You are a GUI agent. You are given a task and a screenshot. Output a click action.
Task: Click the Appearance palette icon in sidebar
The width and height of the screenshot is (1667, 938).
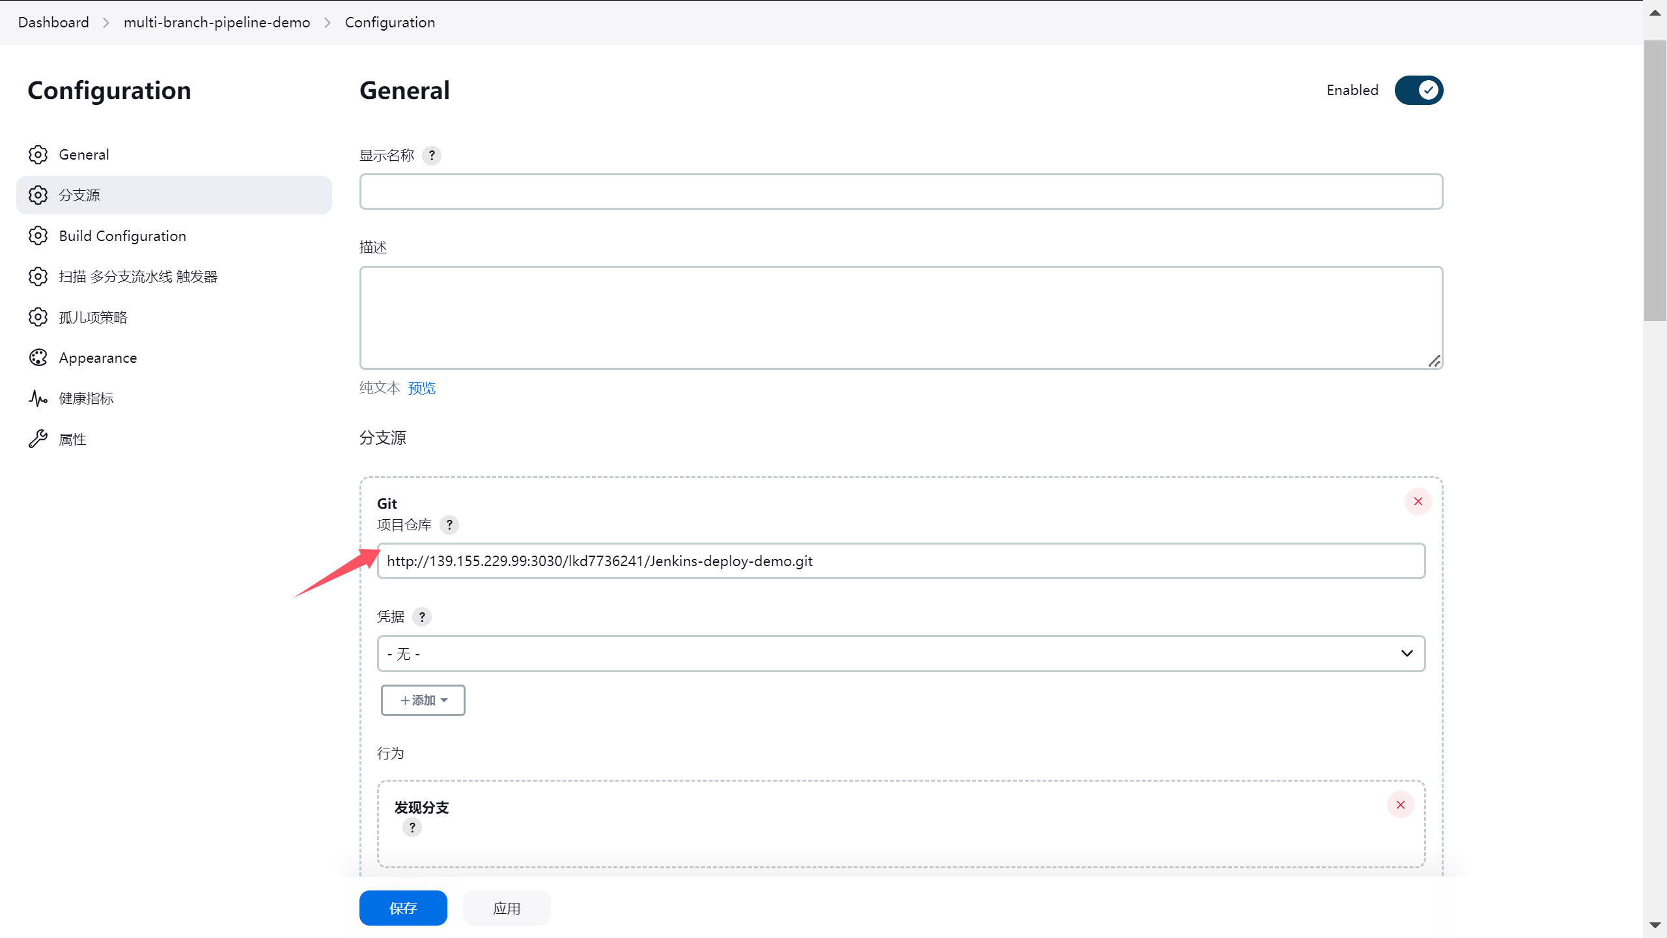[38, 358]
